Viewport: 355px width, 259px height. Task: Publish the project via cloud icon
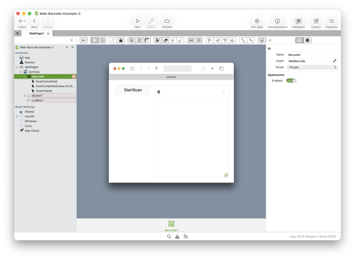(167, 21)
